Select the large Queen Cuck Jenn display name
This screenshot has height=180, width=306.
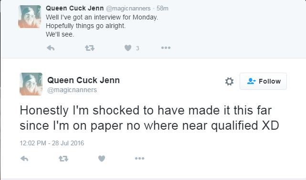(84, 80)
